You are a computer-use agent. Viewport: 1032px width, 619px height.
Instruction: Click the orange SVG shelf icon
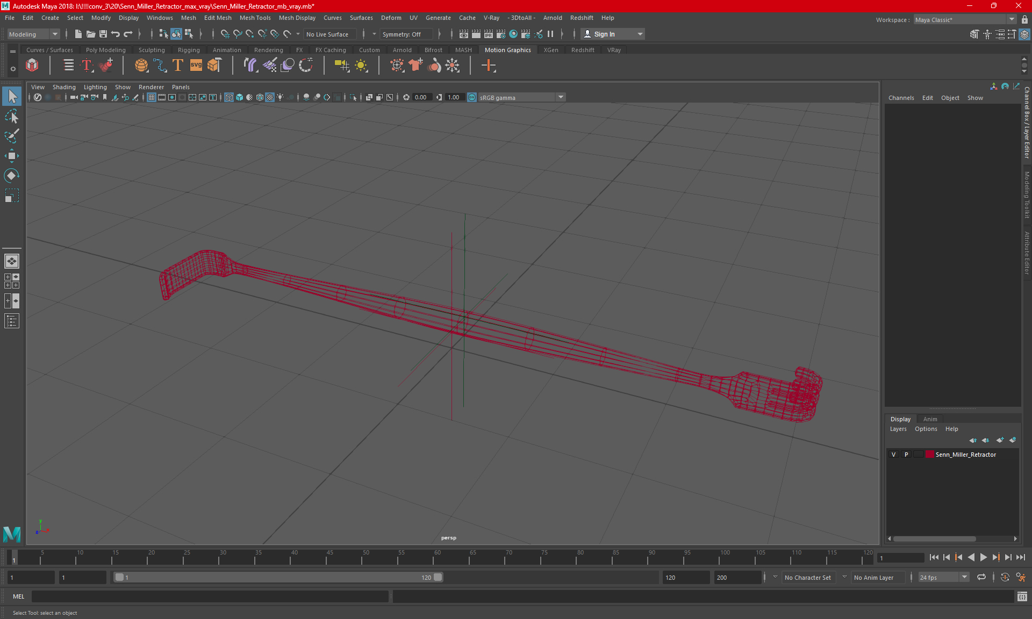(x=196, y=66)
